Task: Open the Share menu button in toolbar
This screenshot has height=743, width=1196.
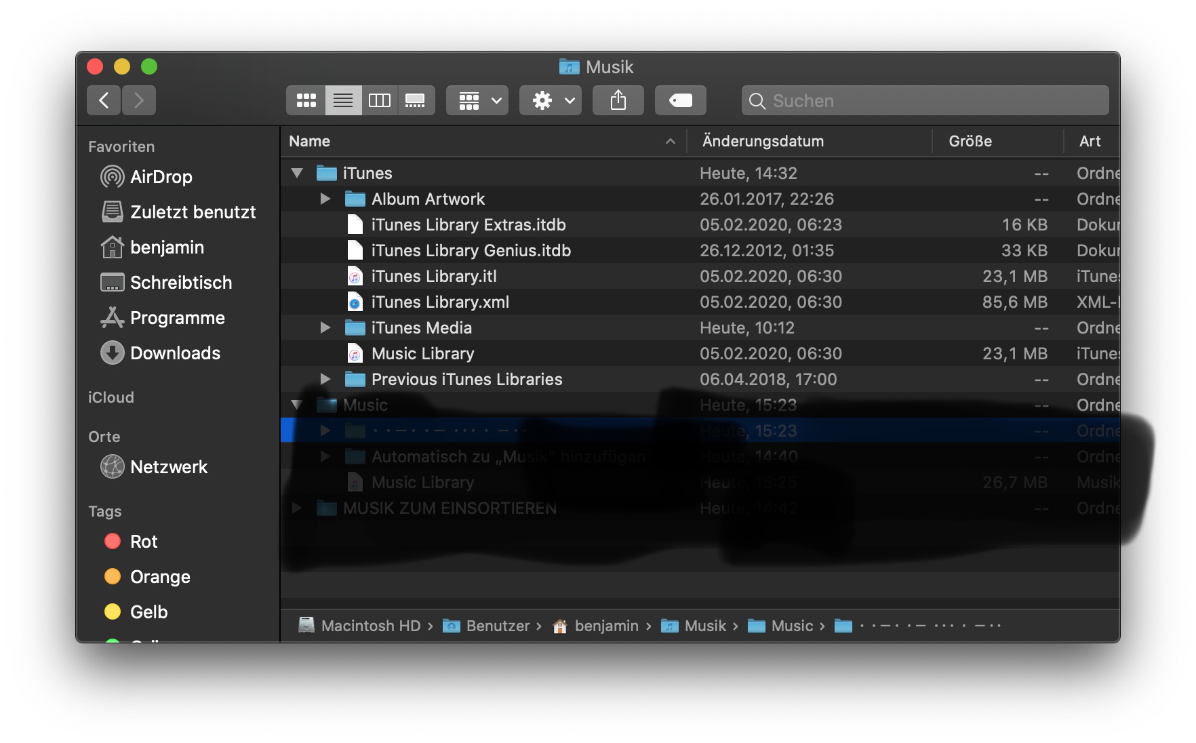Action: 618,100
